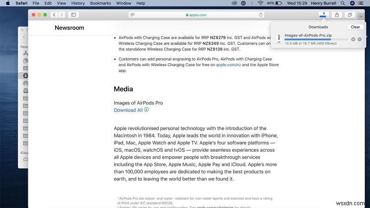This screenshot has width=370, height=208.
Task: Open the Wi-Fi status menu
Action: point(260,3)
